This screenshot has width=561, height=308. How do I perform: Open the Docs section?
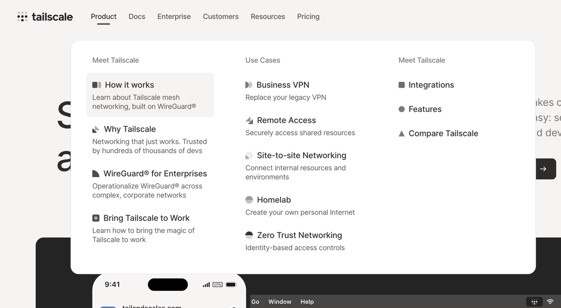point(137,16)
